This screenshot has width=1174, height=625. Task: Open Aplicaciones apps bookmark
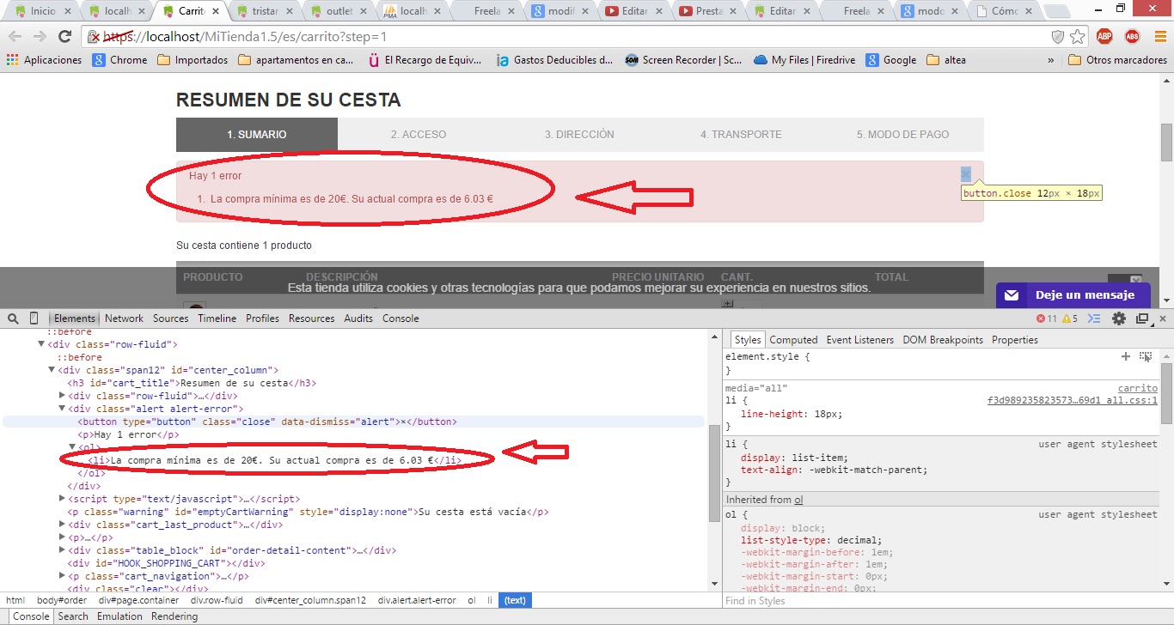click(44, 60)
